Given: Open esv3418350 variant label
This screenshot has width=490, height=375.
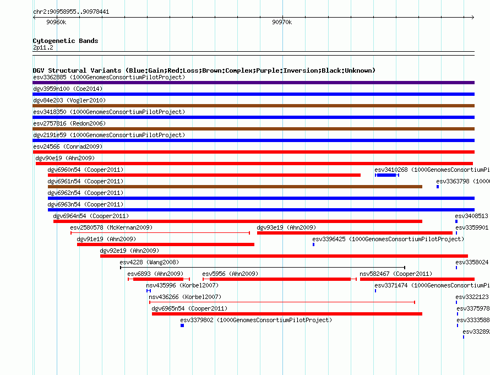Looking at the screenshot, I should [109, 112].
